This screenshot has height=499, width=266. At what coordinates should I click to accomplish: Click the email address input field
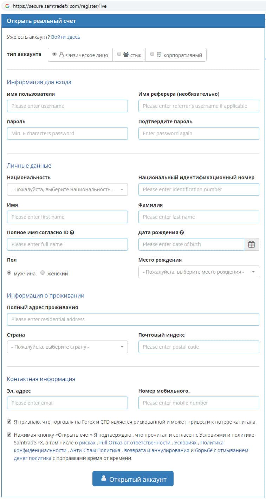[x=67, y=403]
